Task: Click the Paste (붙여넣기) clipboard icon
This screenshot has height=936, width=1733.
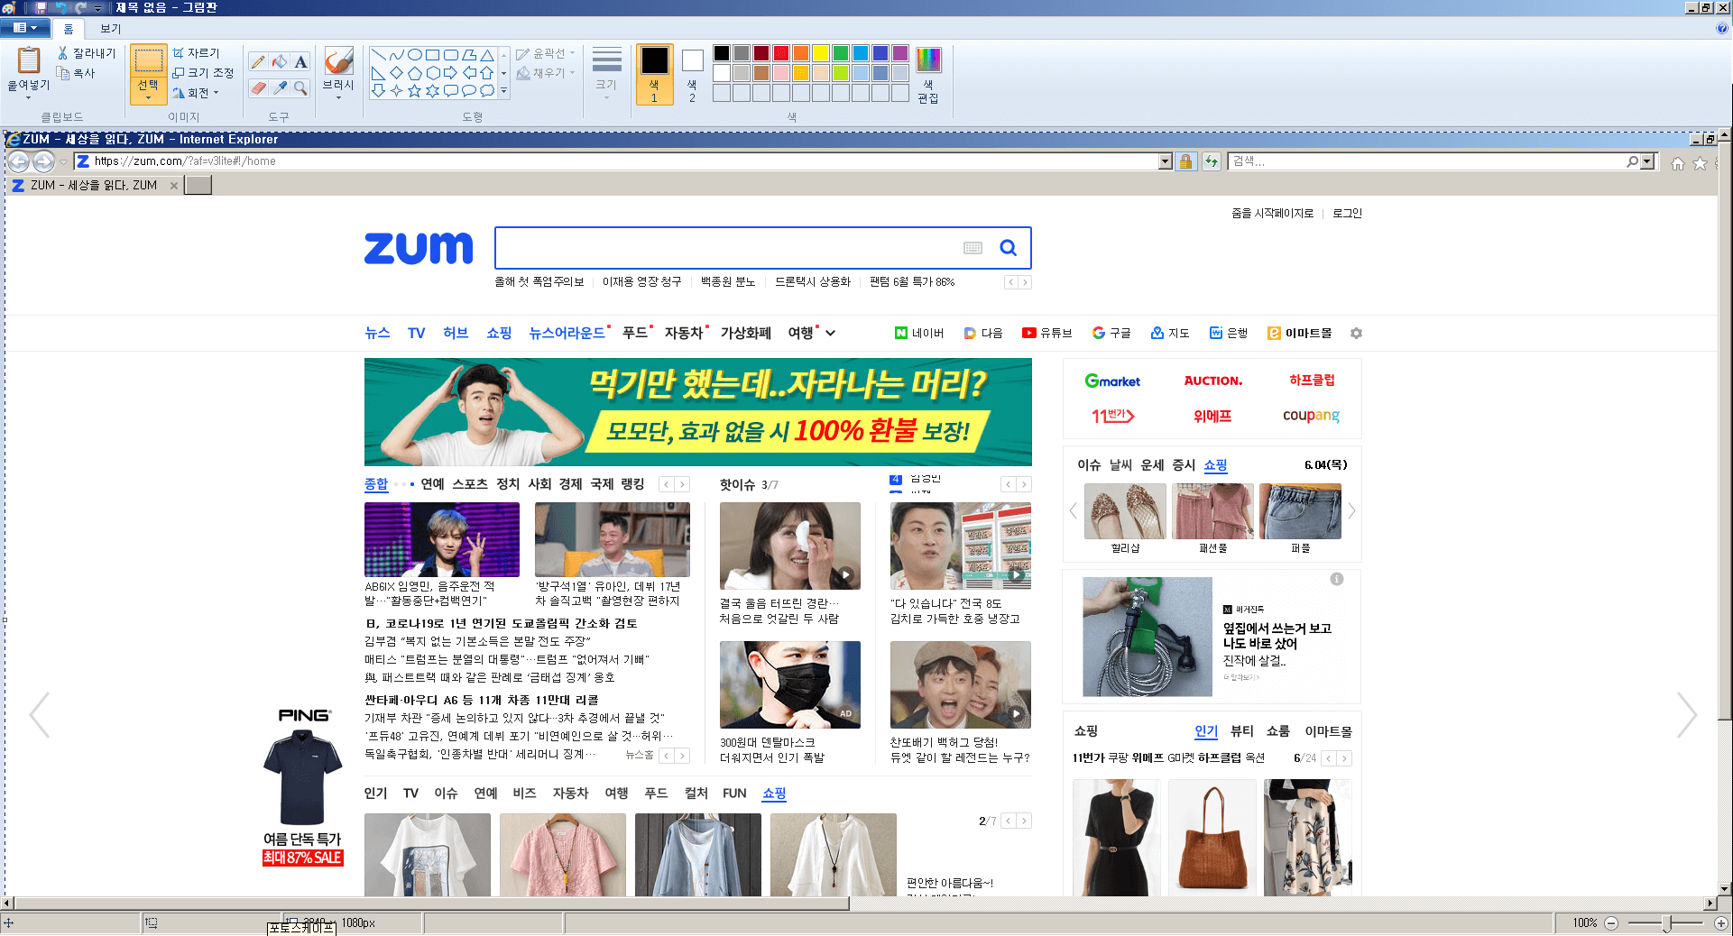Action: click(x=29, y=60)
